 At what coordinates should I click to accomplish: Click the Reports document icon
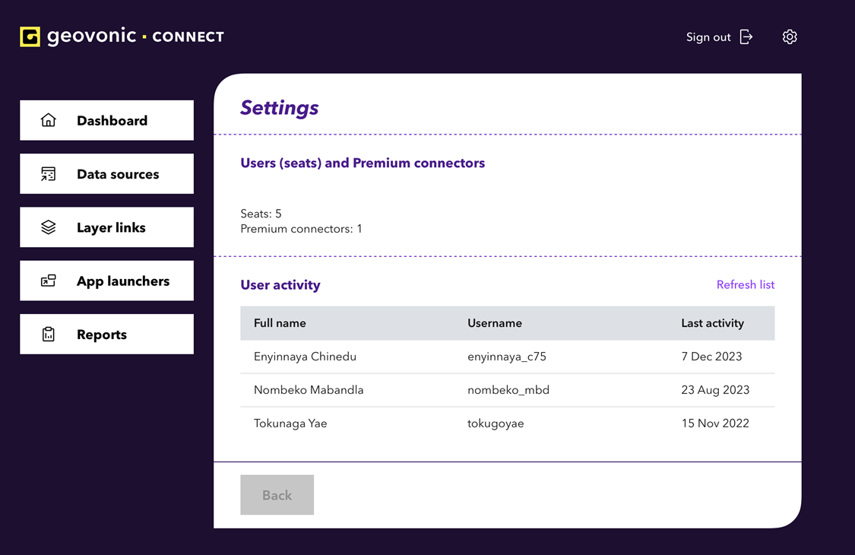click(x=49, y=333)
